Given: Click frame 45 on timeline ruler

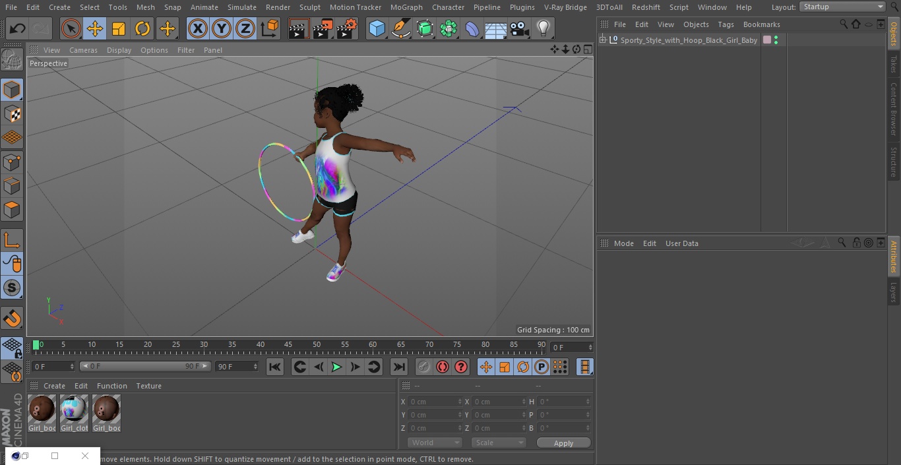Looking at the screenshot, I should (x=288, y=344).
